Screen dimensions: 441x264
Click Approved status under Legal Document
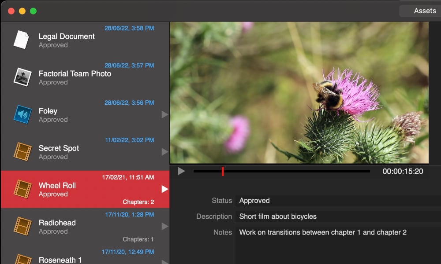coord(53,45)
